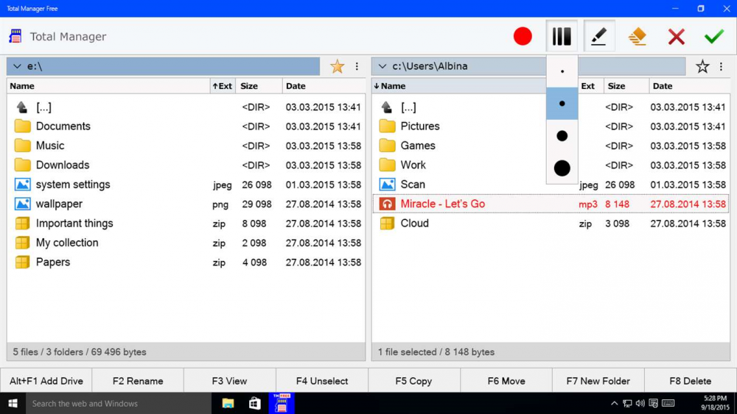Click F6 Move button
Viewport: 737px width, 414px height.
(x=506, y=381)
